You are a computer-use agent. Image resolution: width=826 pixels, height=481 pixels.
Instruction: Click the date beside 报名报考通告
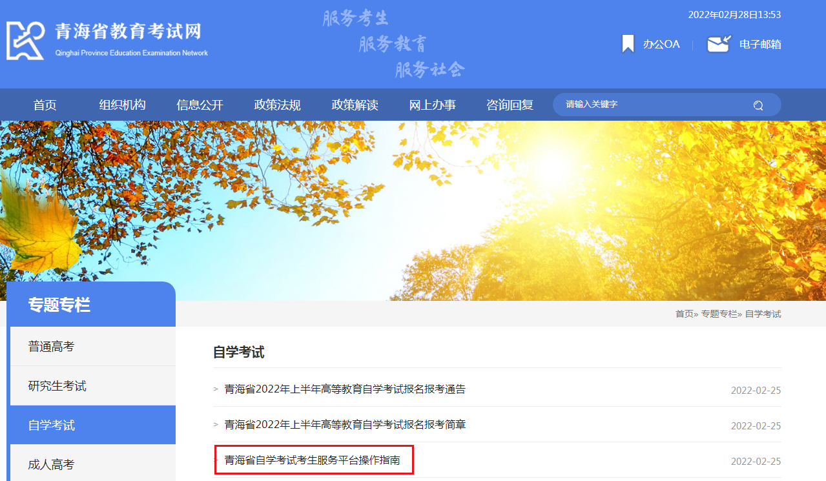756,391
